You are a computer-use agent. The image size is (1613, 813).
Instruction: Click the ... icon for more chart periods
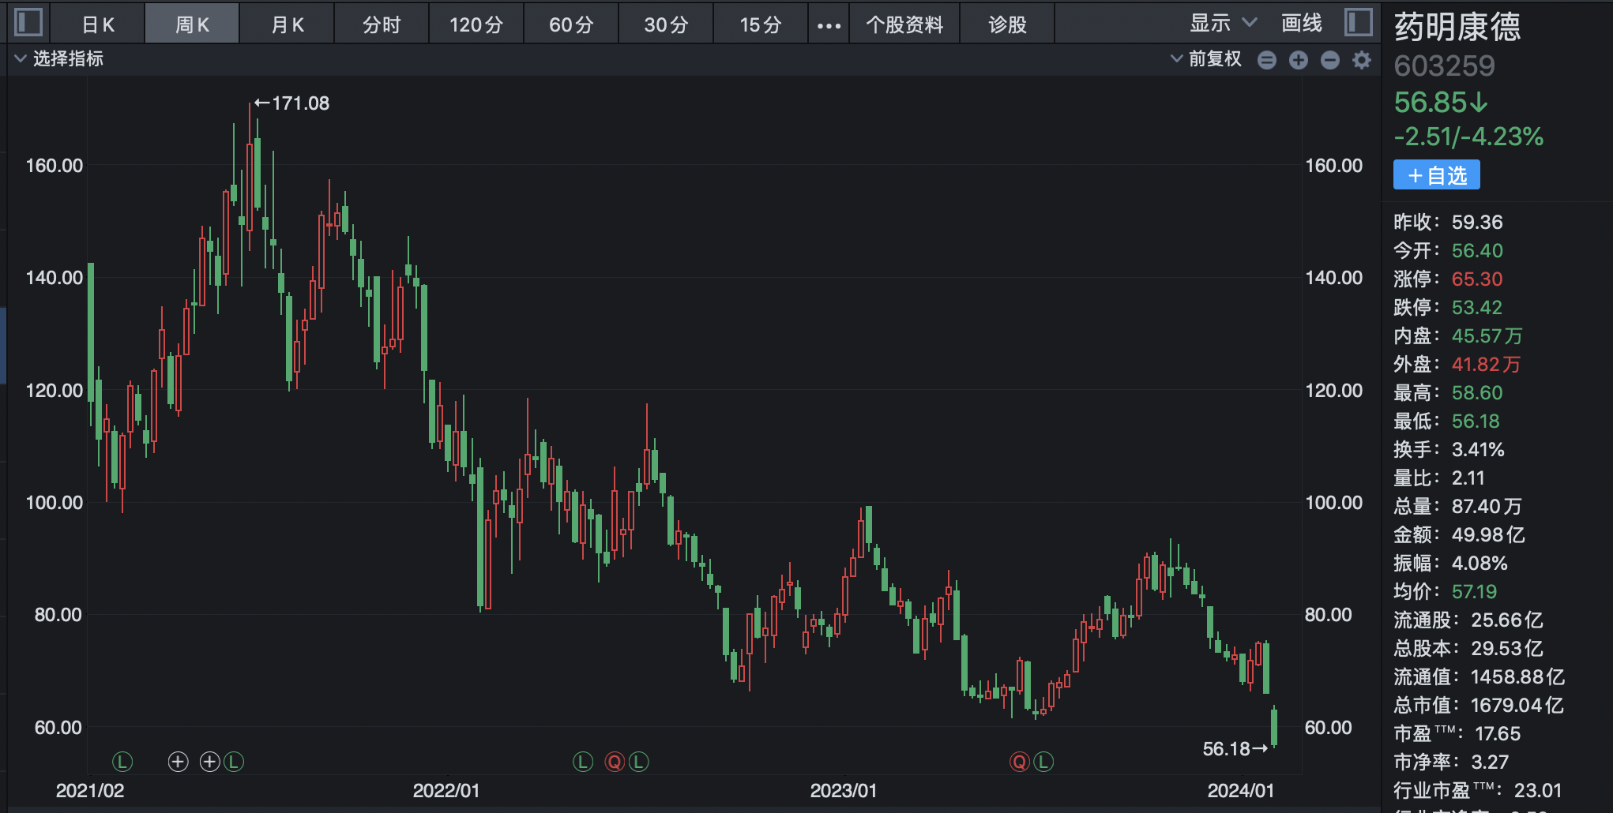click(828, 24)
